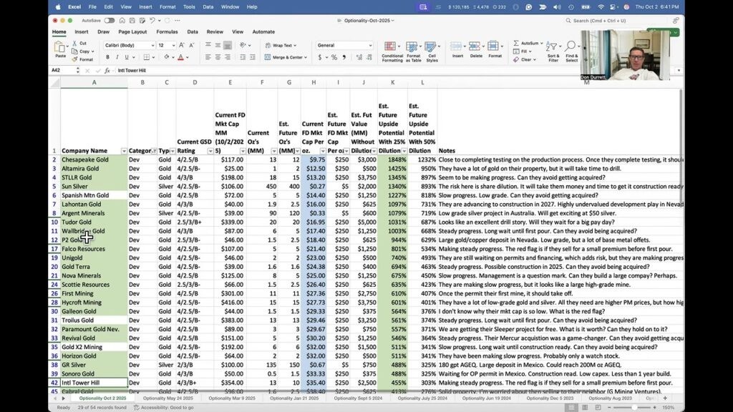
Task: Expand the Fill options dropdown
Action: point(530,51)
